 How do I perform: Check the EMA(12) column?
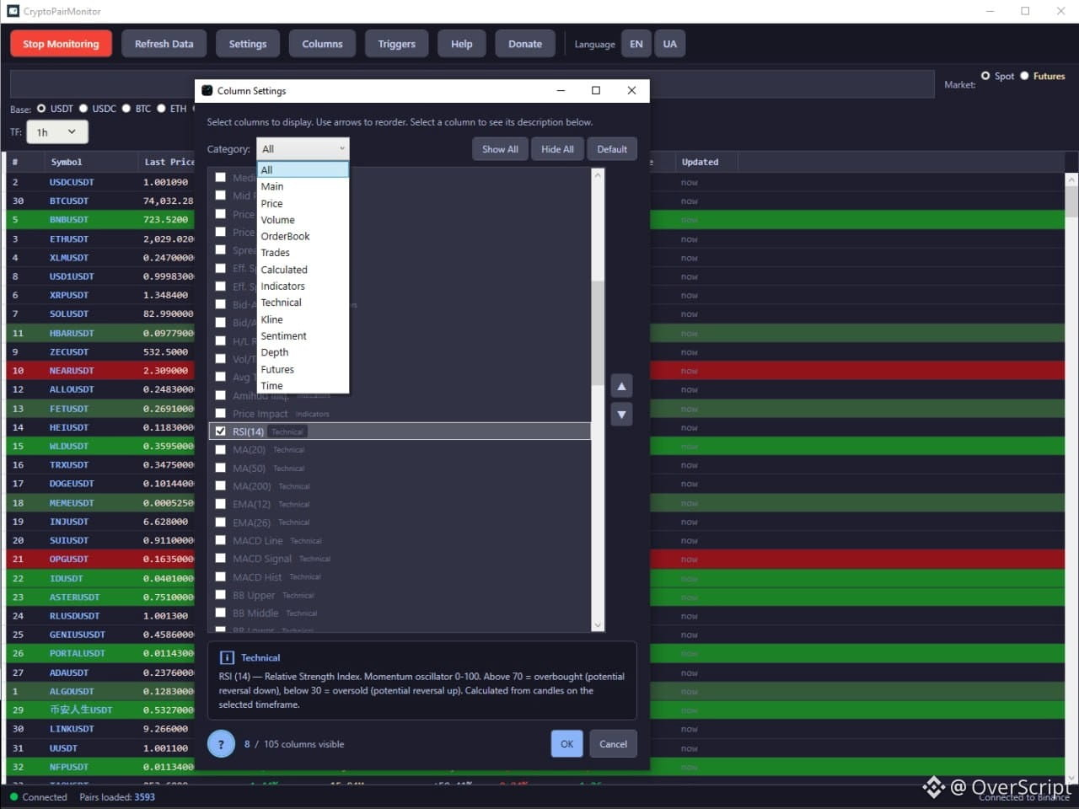[x=221, y=504]
